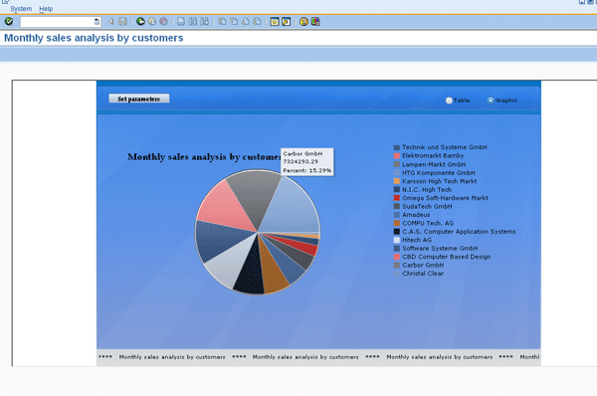Click the Save floppy disk icon
Viewport: 597px width, 396px height.
122,21
